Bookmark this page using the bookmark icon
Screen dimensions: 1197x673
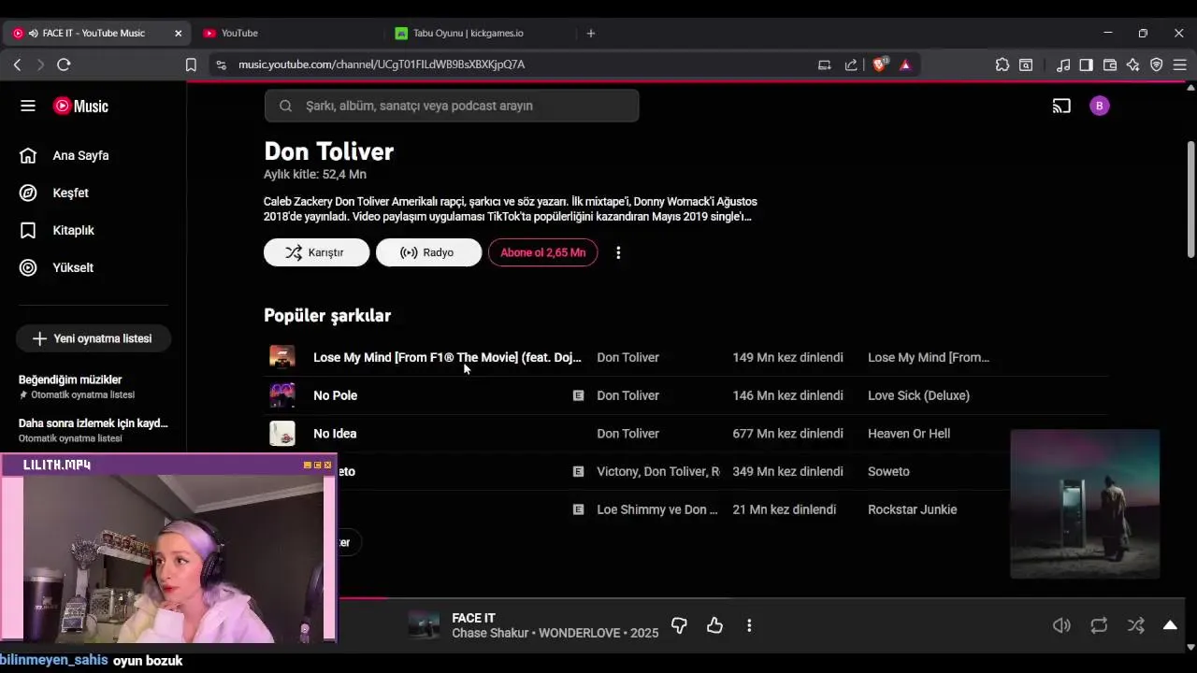click(x=191, y=64)
